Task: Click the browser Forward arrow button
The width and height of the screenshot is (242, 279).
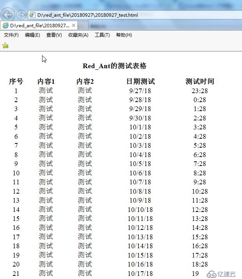Action: click(21, 15)
